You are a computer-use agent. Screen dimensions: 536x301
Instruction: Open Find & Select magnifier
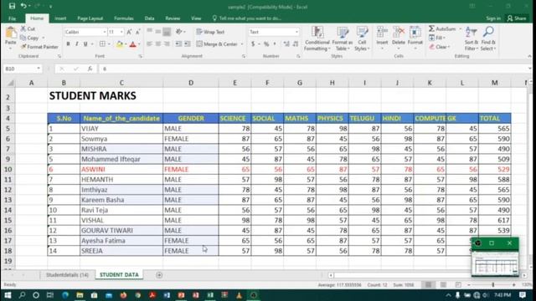tap(488, 38)
